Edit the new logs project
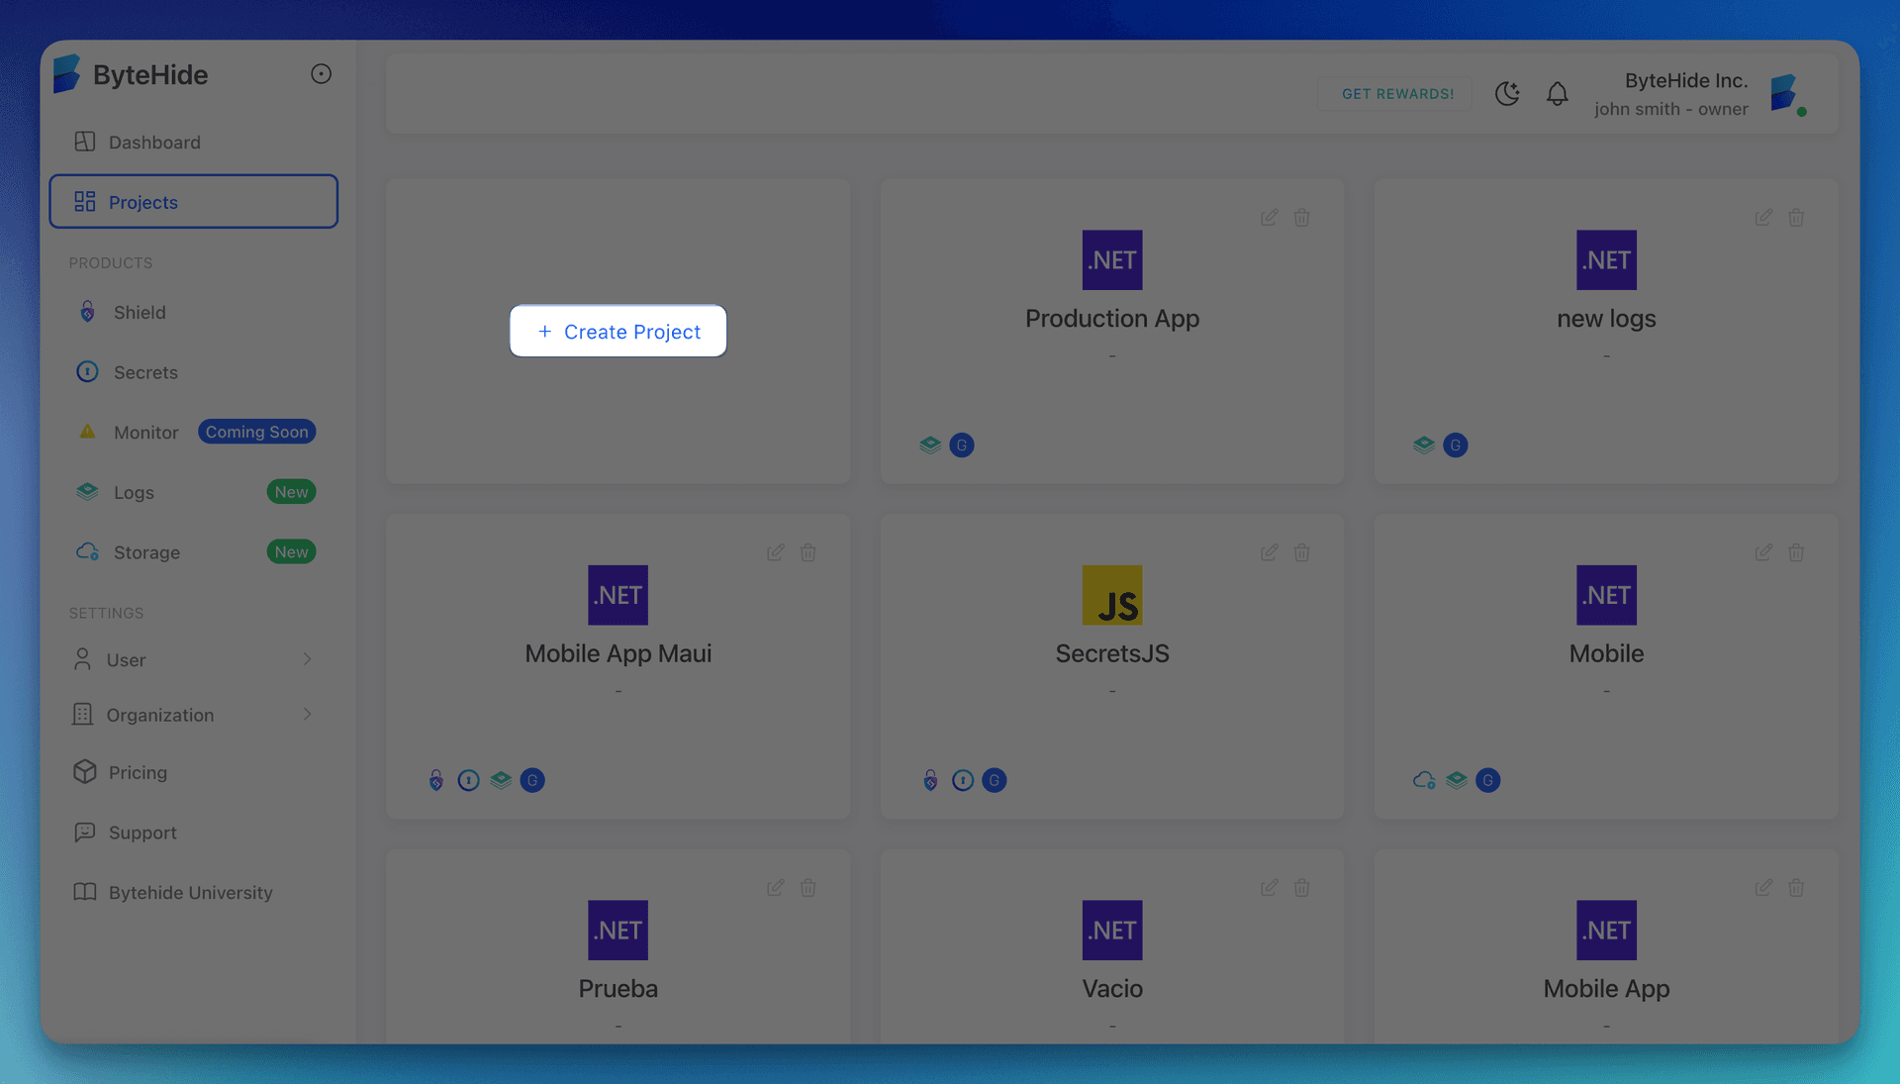The image size is (1900, 1084). pos(1762,217)
